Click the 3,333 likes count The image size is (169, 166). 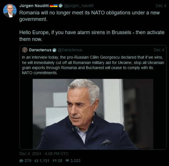point(75,161)
